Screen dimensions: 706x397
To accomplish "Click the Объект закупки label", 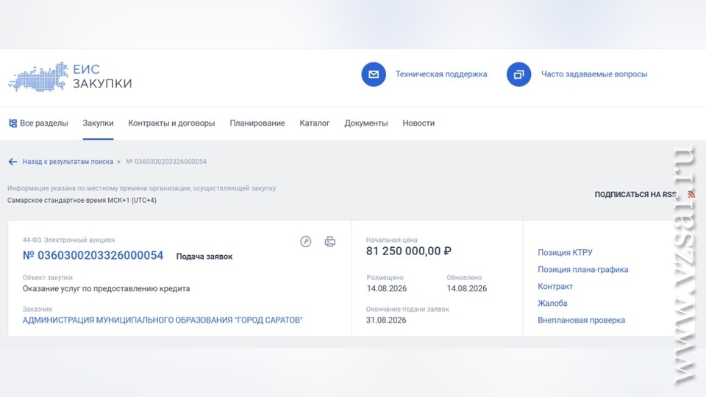I will [47, 278].
